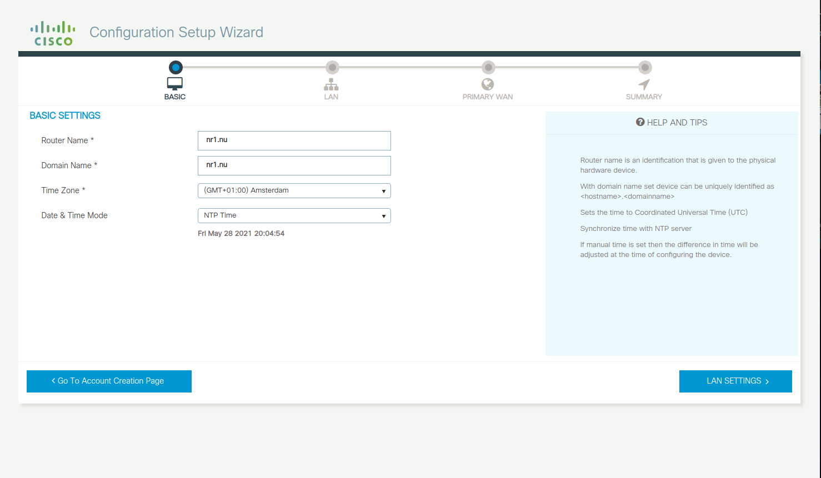Click the LAN SETTINGS button
Viewport: 821px width, 478px height.
(x=735, y=381)
